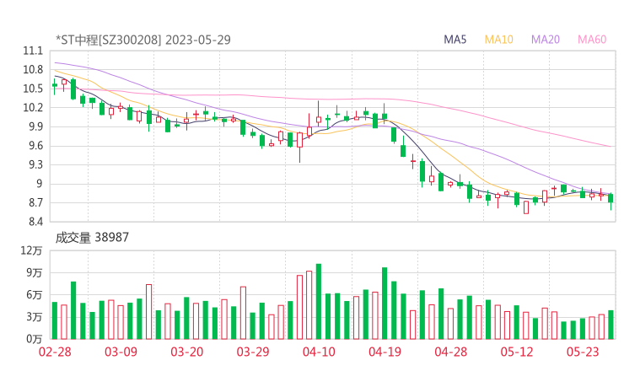Click the 02-28 date axis label
Screen dimensions: 624x371
point(55,352)
